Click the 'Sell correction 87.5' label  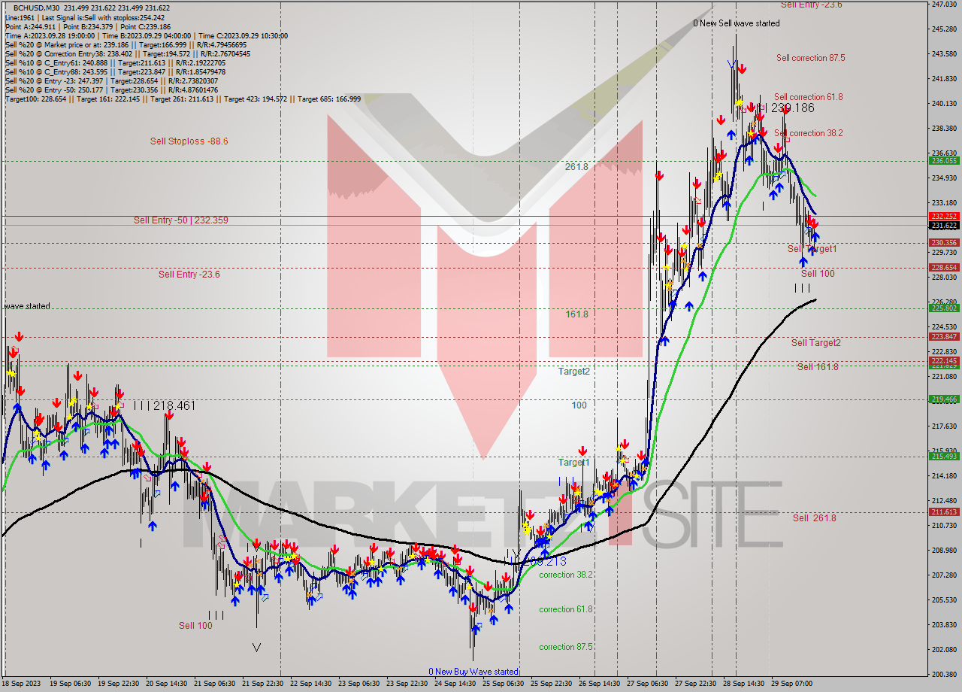(810, 58)
